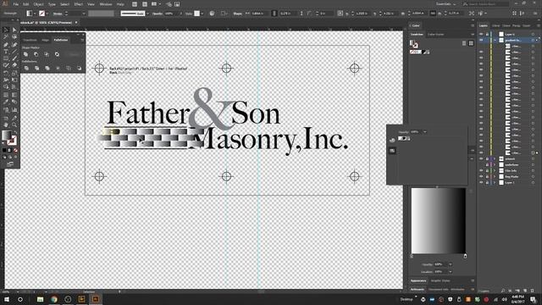Image resolution: width=542 pixels, height=305 pixels.
Task: Select the black-white gradient swatch
Action: coord(426,52)
